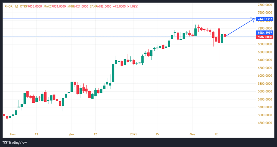Click the PHOR ticker symbol label

tap(7, 6)
